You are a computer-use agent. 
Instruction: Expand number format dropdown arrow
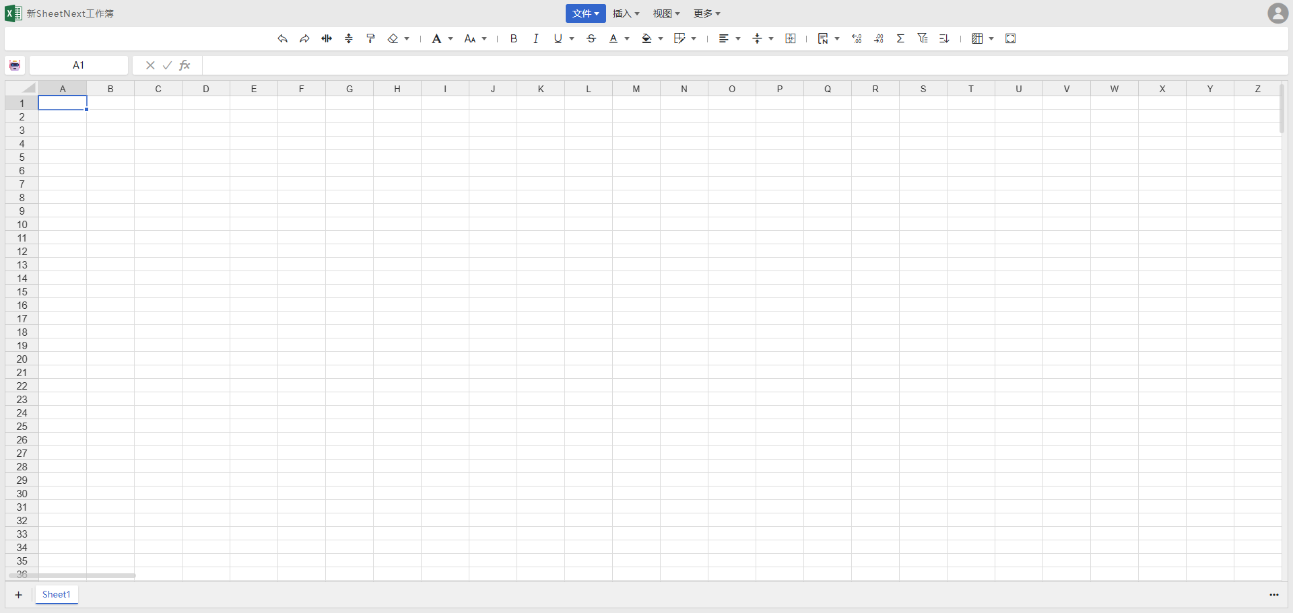coord(837,39)
